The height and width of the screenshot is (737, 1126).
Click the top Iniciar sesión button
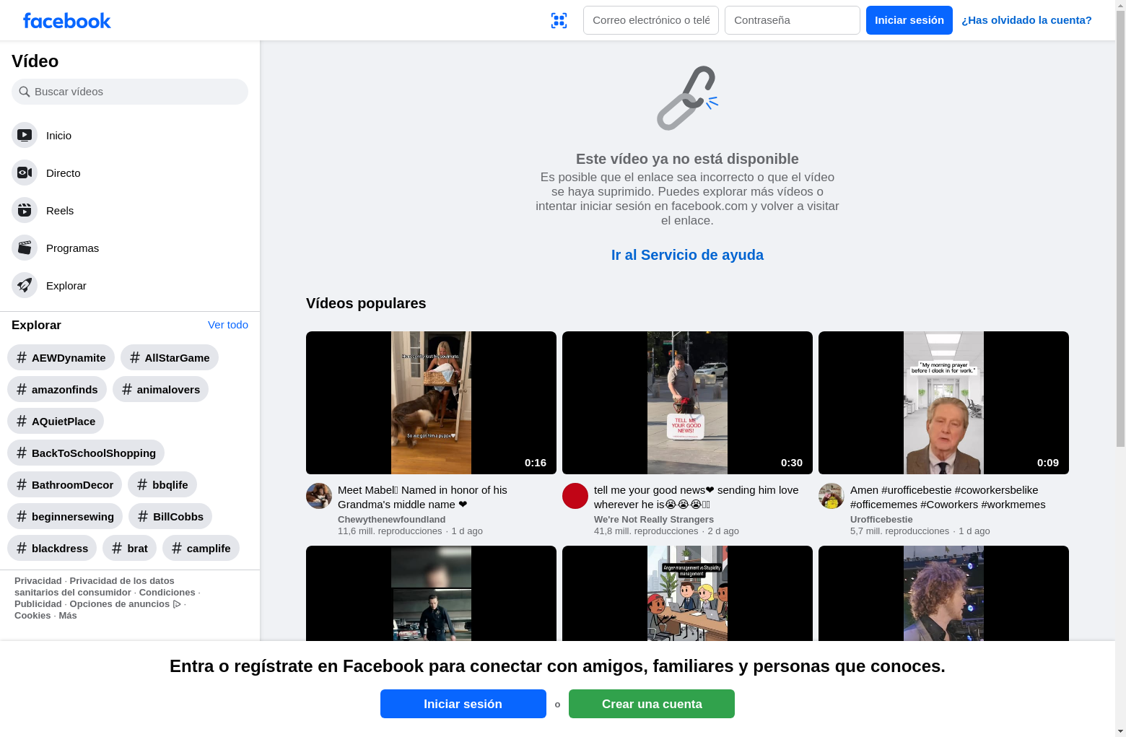point(909,20)
